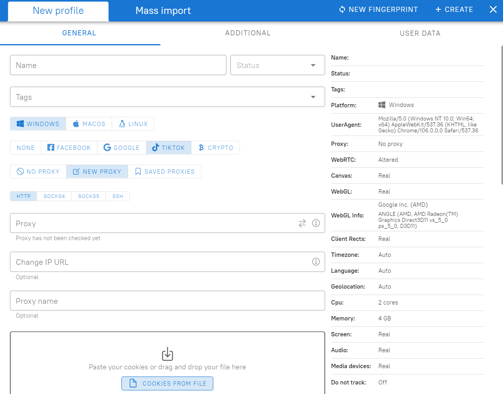
Task: Close the new profile dialog
Action: pos(493,9)
